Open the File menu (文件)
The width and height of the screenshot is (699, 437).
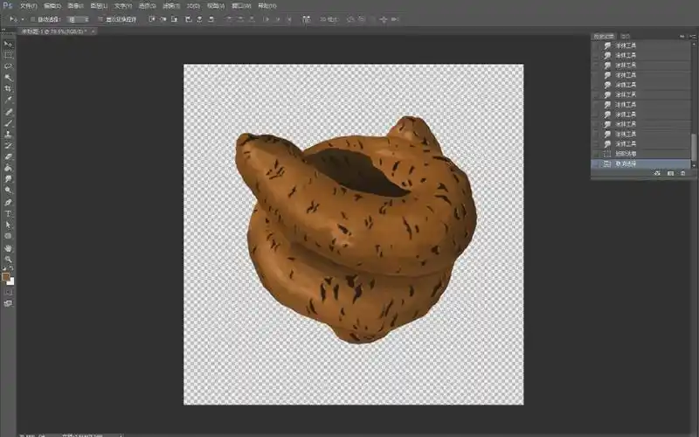point(28,5)
